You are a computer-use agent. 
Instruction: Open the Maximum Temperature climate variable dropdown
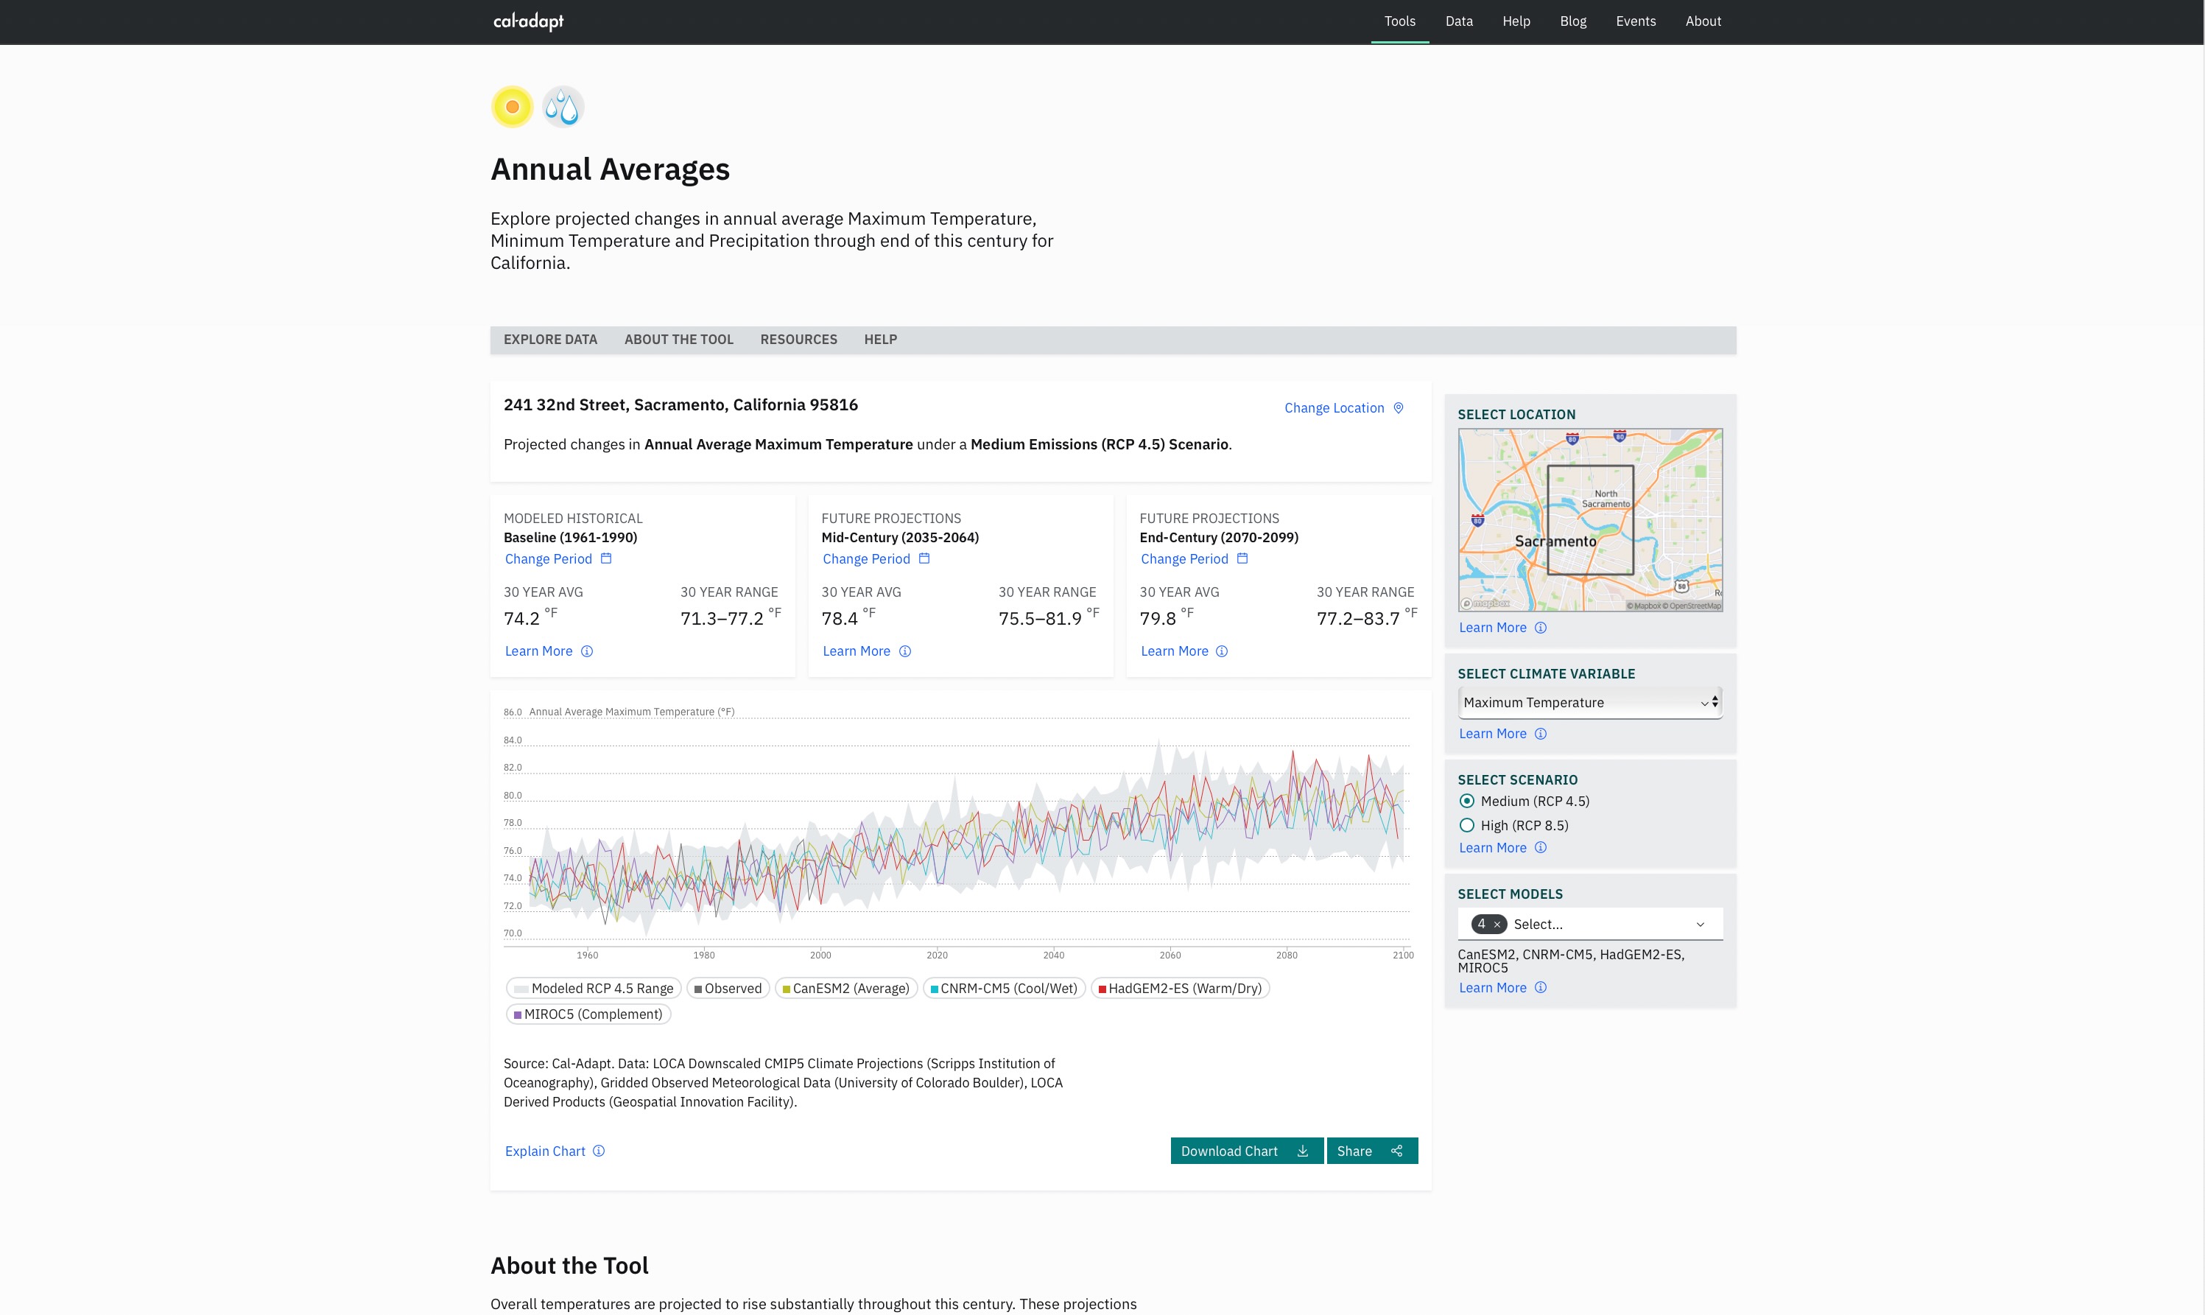tap(1589, 703)
